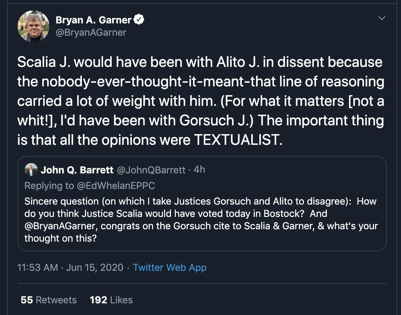Screen dimensions: 401x315
Task: Visit the @EdWhelanEPPC profile mention
Action: tap(116, 185)
